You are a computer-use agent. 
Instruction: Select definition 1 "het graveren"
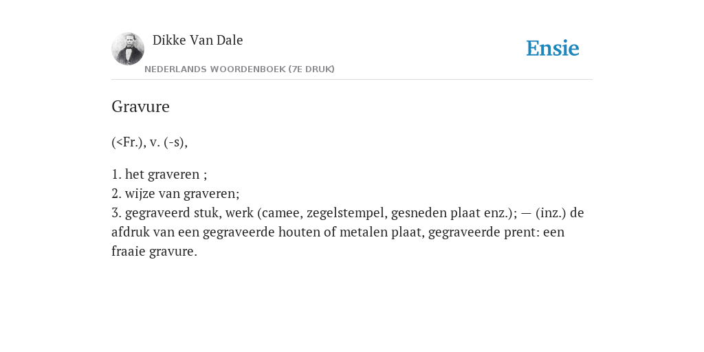[x=162, y=174]
